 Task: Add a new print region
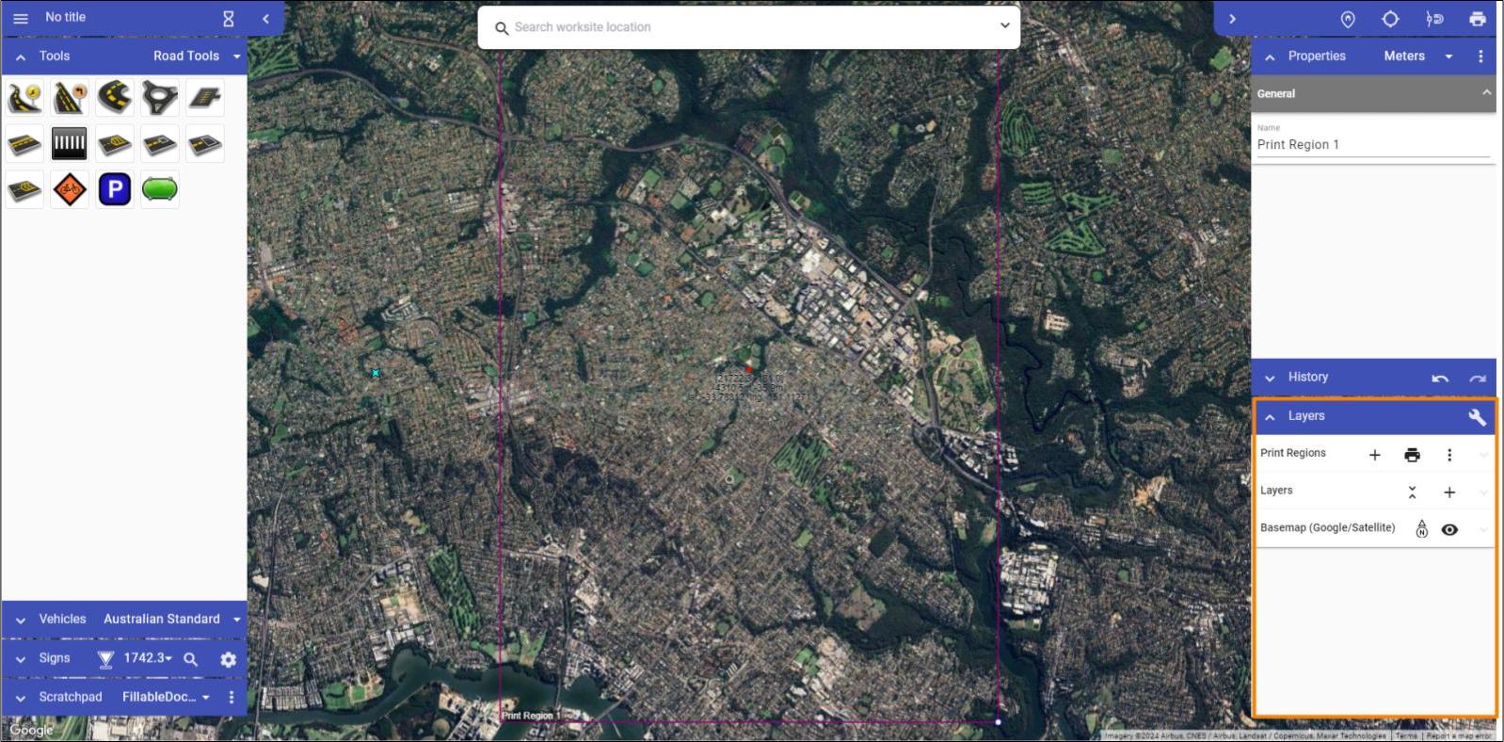[x=1374, y=455]
